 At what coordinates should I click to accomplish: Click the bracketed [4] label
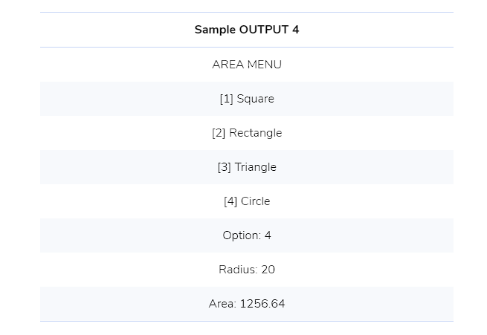pyautogui.click(x=230, y=201)
